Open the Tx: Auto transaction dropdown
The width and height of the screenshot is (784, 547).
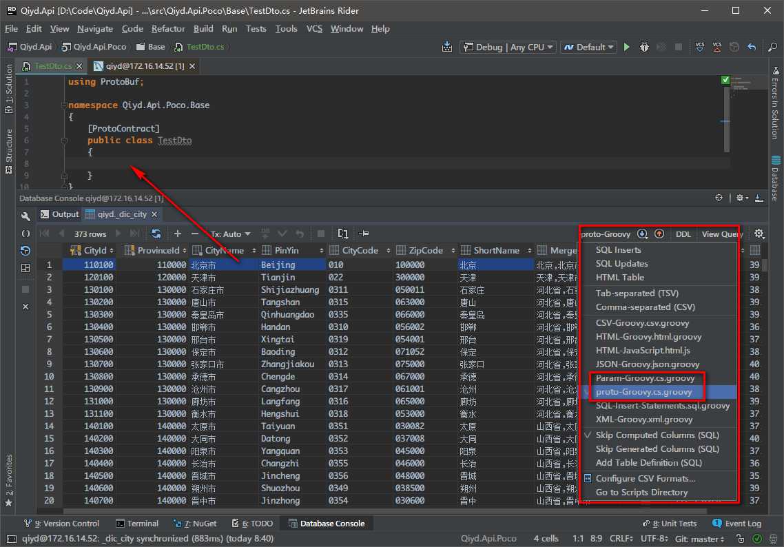230,234
